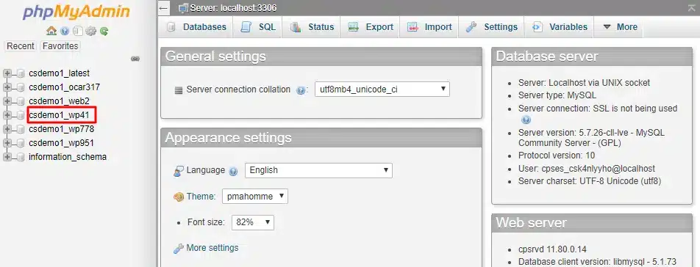Open the Export tab

click(370, 27)
